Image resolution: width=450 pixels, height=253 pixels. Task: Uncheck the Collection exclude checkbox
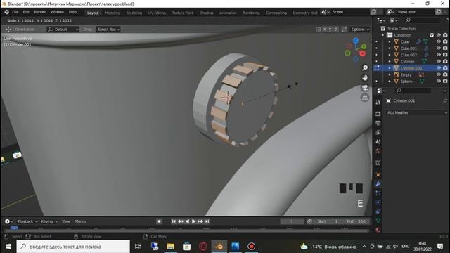(432, 35)
